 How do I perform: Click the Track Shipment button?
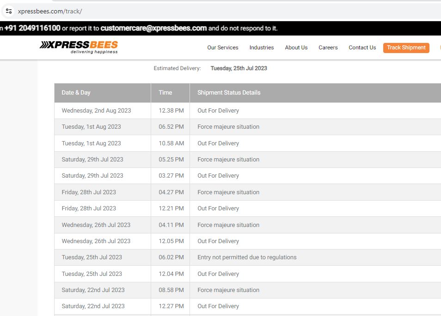(406, 48)
